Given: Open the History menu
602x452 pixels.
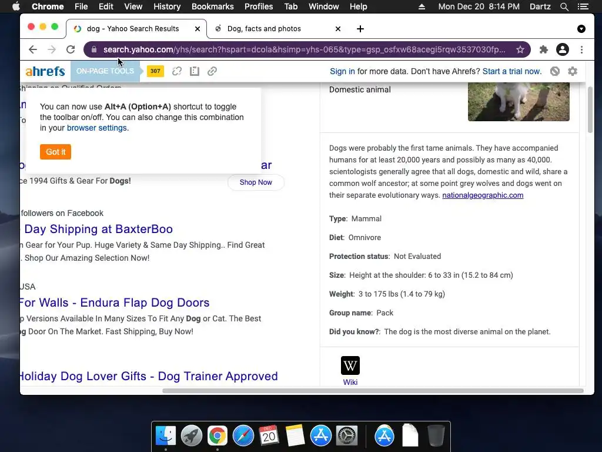Looking at the screenshot, I should (167, 6).
